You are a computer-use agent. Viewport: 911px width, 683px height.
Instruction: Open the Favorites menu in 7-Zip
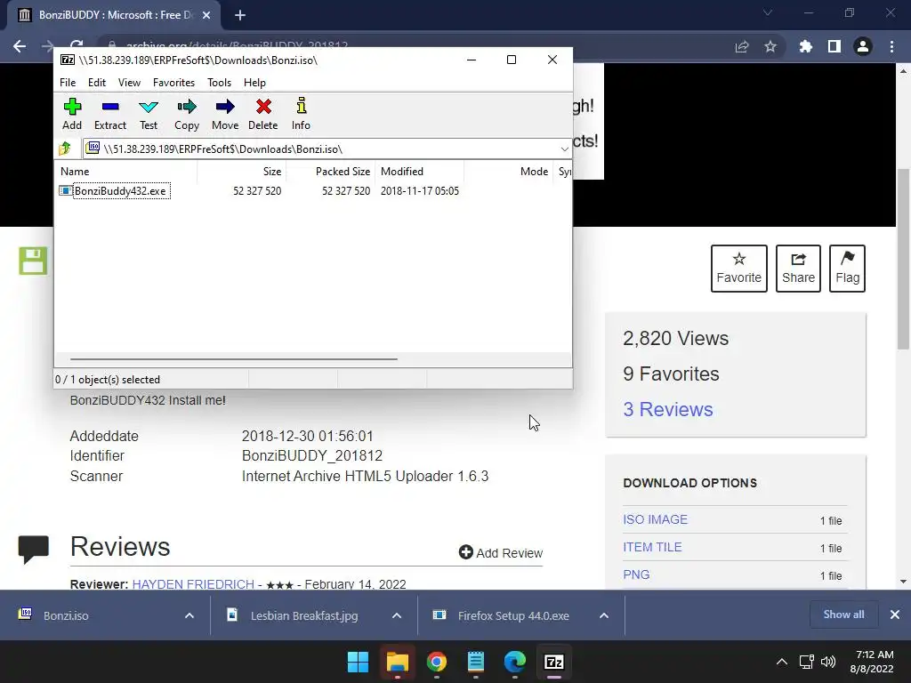173,83
